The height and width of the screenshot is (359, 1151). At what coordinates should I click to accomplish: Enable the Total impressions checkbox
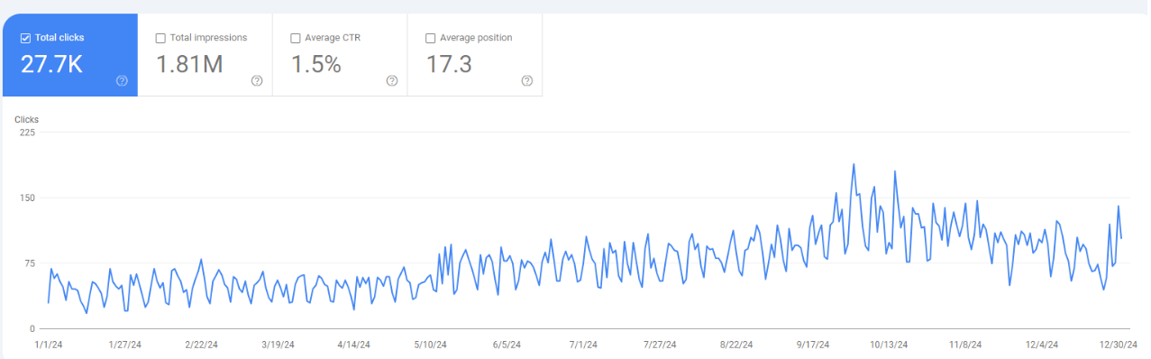[x=160, y=38]
